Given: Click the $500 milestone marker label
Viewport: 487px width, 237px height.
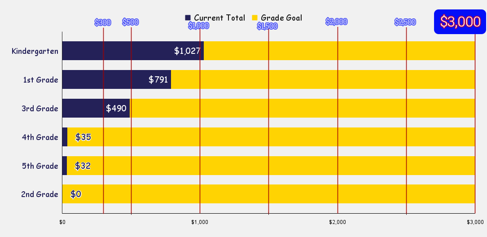Looking at the screenshot, I should tap(131, 22).
